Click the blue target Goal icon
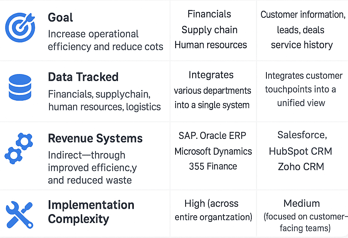Image resolution: width=348 pixels, height=238 pixels. click(20, 28)
